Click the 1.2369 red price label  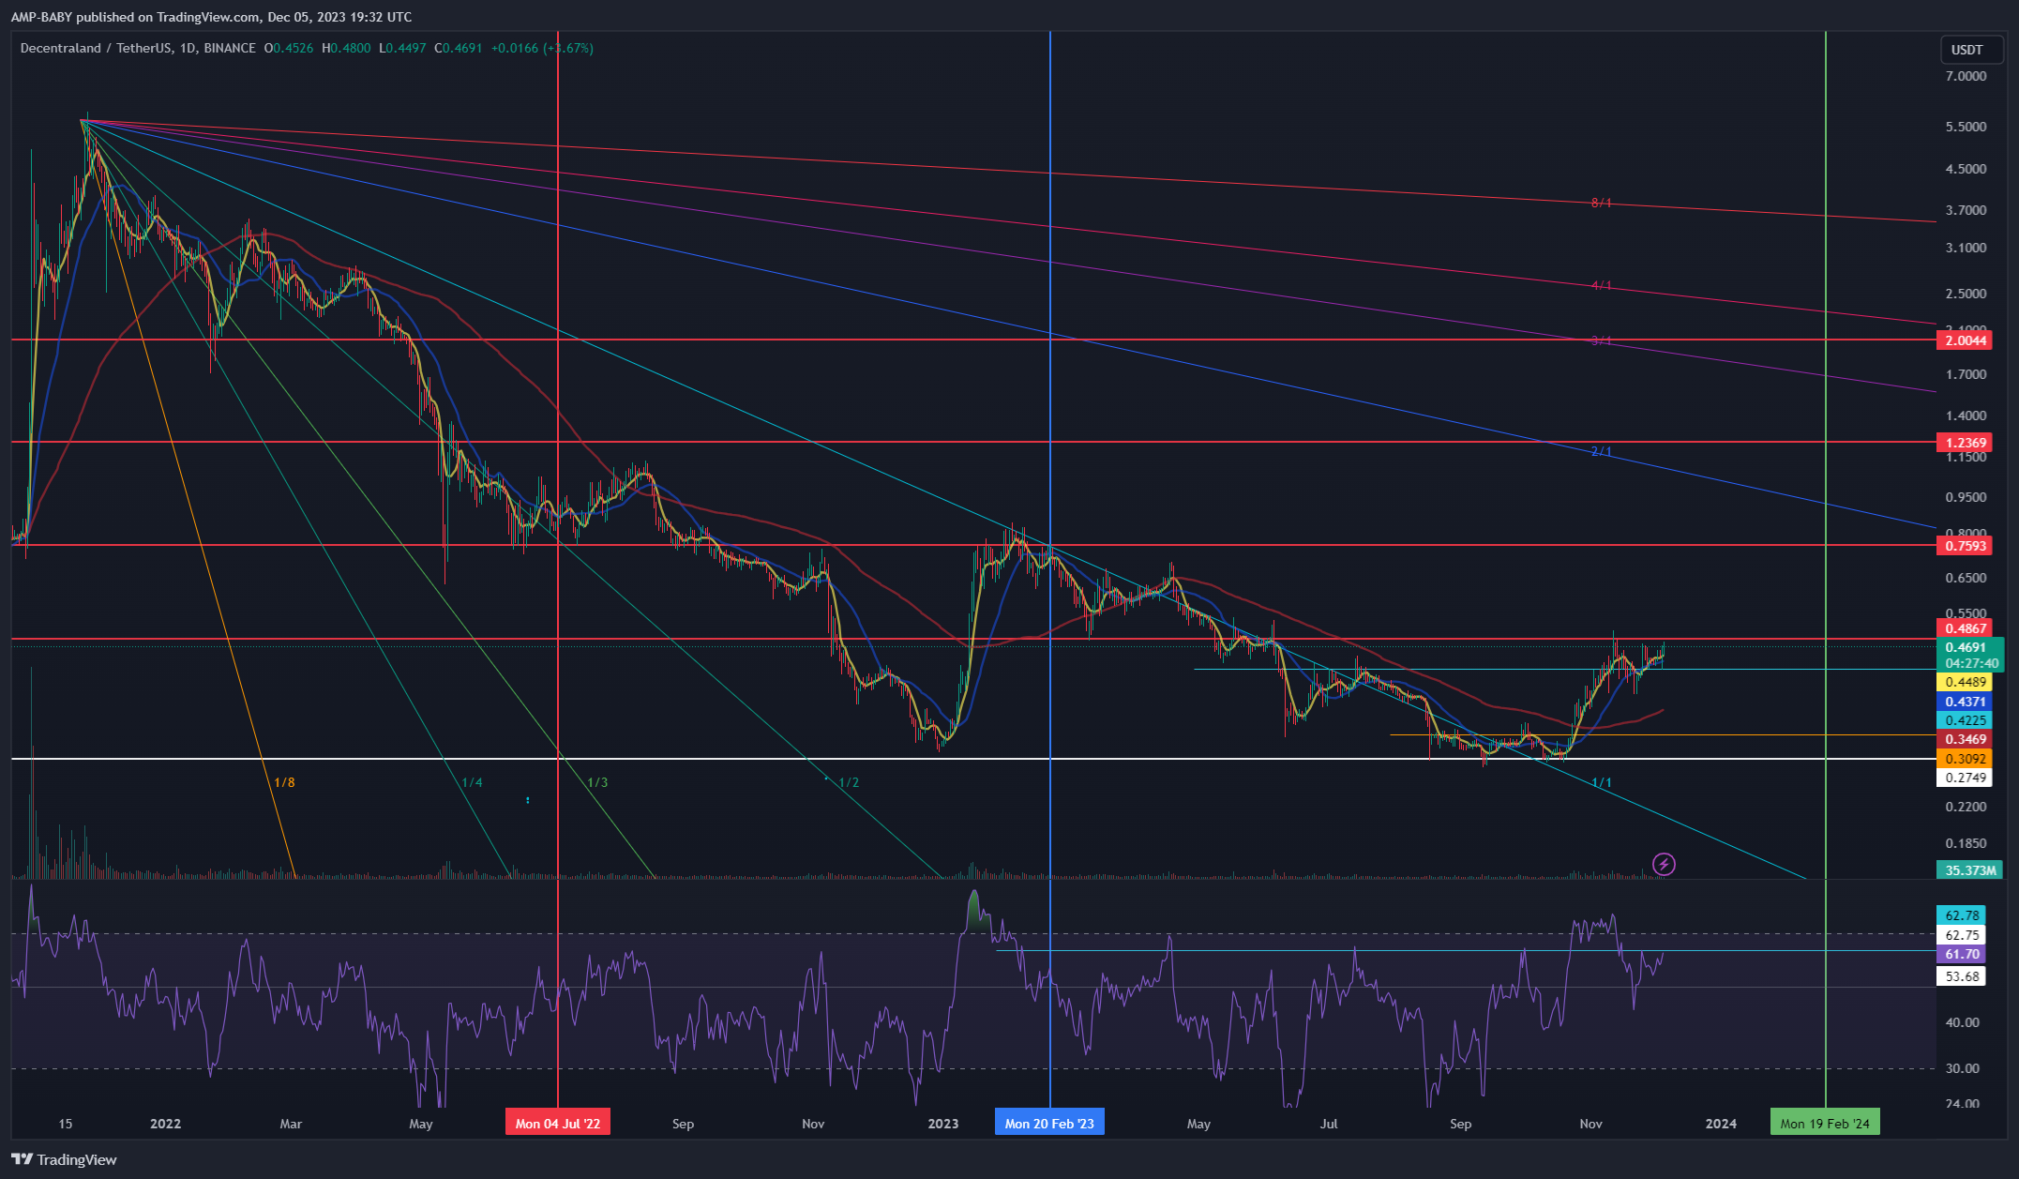[x=1965, y=443]
